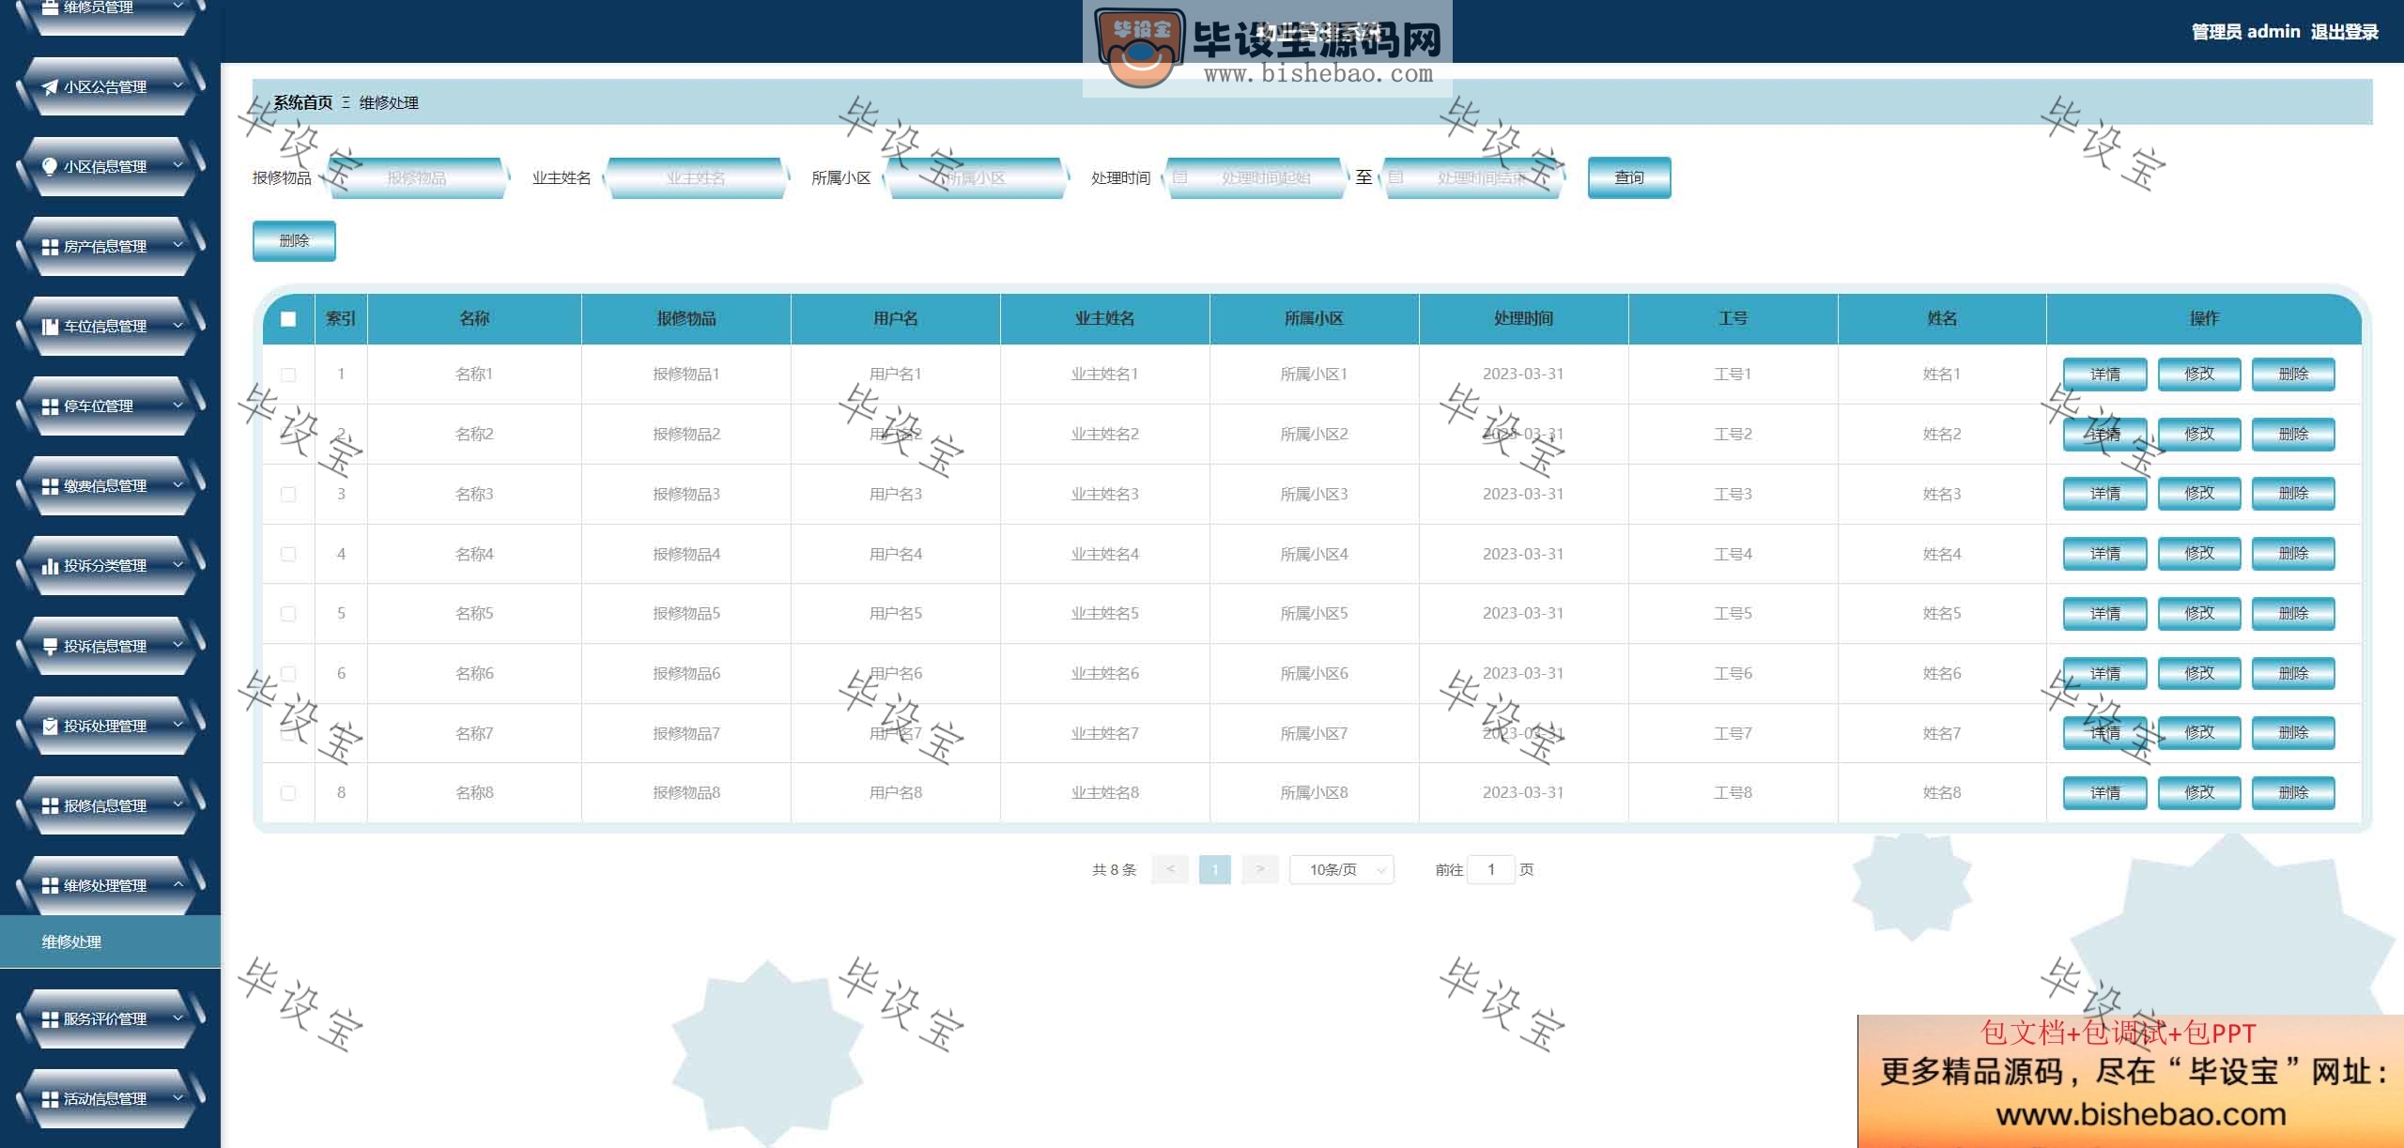Viewport: 2404px width, 1148px height.
Task: Click the 退出登录 logout link
Action: pos(2344,32)
